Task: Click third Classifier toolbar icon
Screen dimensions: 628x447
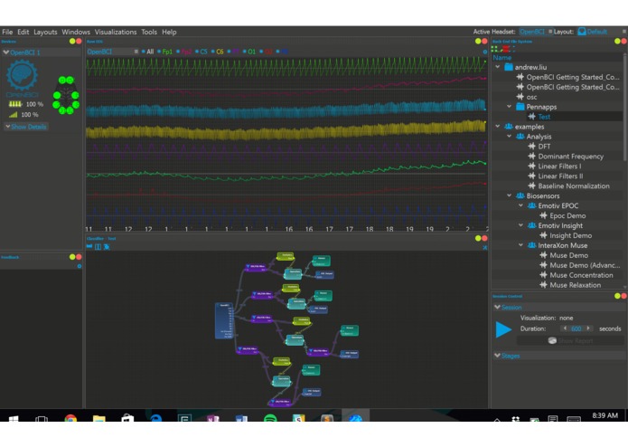Action: (107, 246)
